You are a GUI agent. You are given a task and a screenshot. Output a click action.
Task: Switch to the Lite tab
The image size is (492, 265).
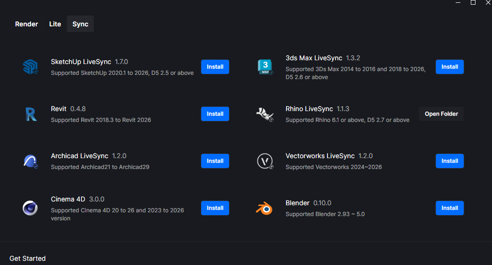pyautogui.click(x=55, y=24)
